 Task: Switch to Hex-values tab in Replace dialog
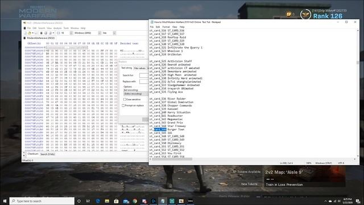pos(140,68)
